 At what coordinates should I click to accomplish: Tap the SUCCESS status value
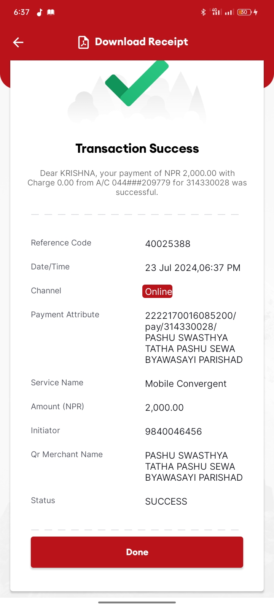click(x=166, y=502)
